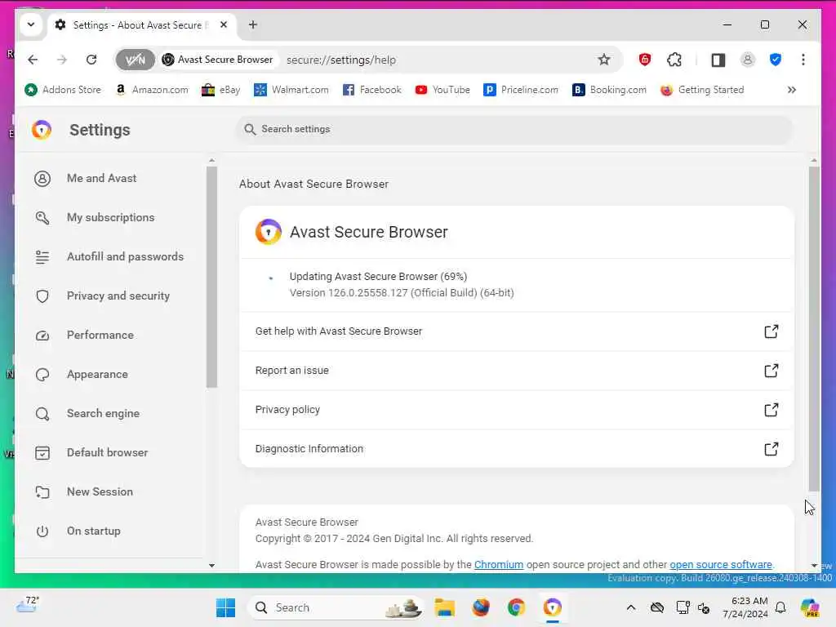Screen dimensions: 836x627
Task: Toggle the VPN button in address bar
Action: [x=136, y=60]
